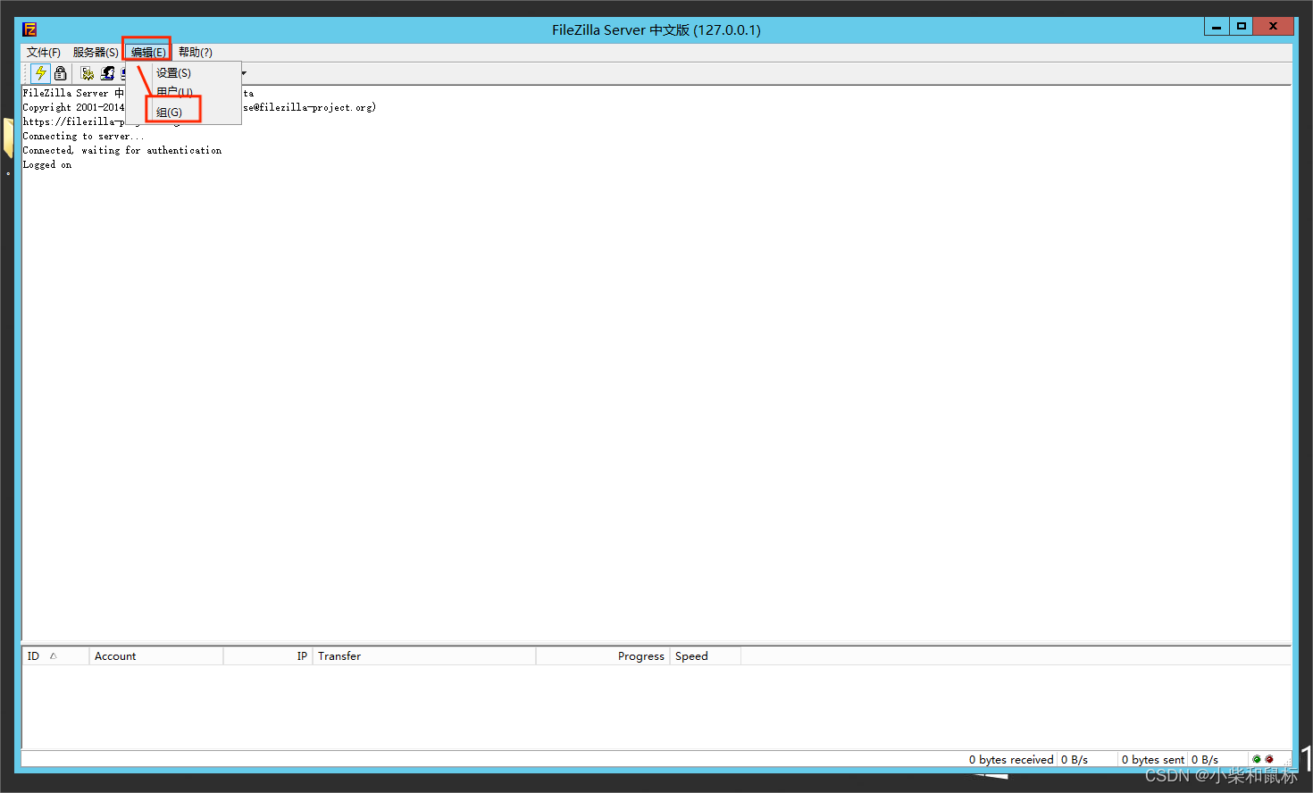Open the dropdown arrow at the toolbar's end
Image resolution: width=1313 pixels, height=793 pixels.
coord(244,73)
